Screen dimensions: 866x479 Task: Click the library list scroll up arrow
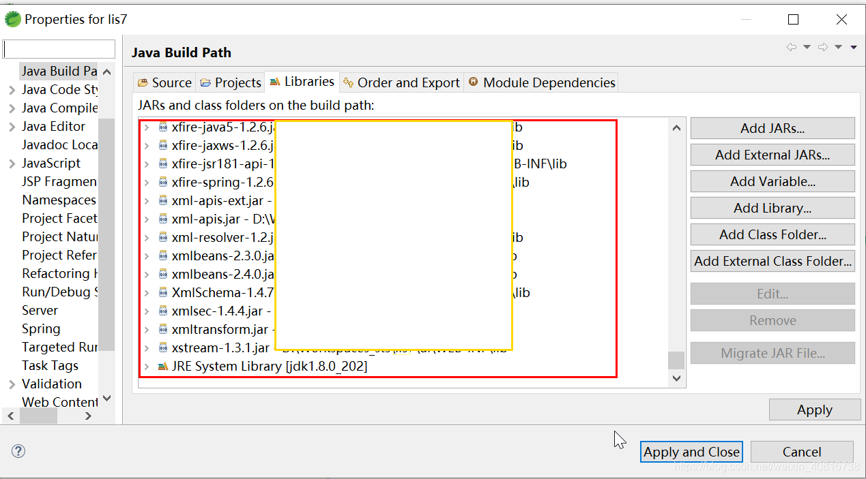[676, 127]
